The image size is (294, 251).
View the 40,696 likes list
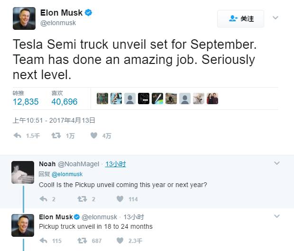pyautogui.click(x=64, y=101)
